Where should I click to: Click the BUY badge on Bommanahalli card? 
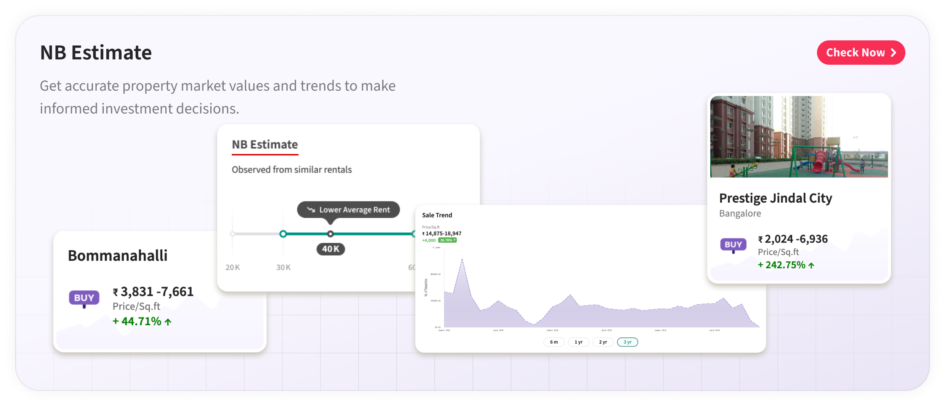point(84,298)
